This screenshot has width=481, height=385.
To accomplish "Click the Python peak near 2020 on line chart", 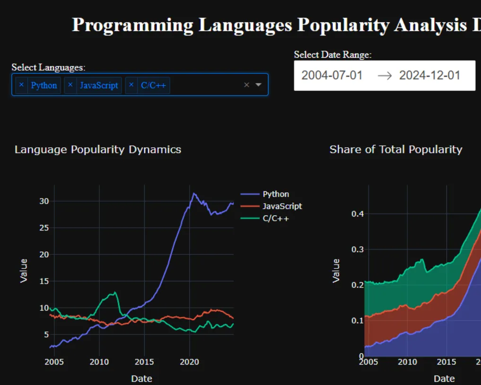I will (193, 194).
